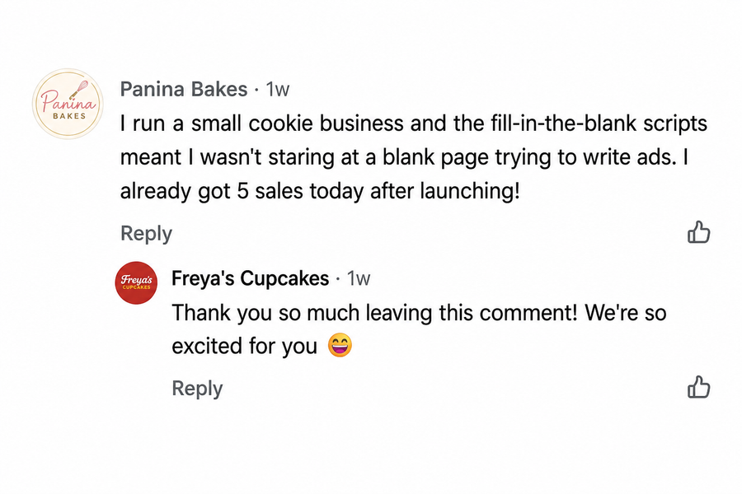Click the 'excited for you' text
742x494 pixels.
click(x=244, y=347)
